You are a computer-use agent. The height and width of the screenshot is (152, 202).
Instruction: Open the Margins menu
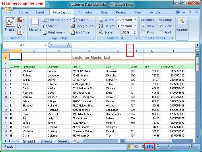pyautogui.click(x=35, y=26)
